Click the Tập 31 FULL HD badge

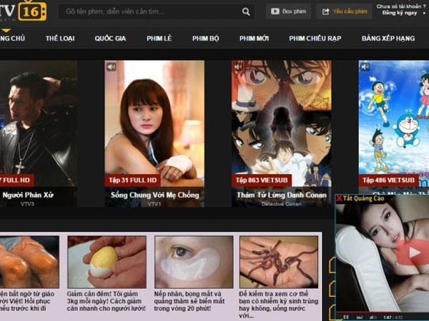133,180
